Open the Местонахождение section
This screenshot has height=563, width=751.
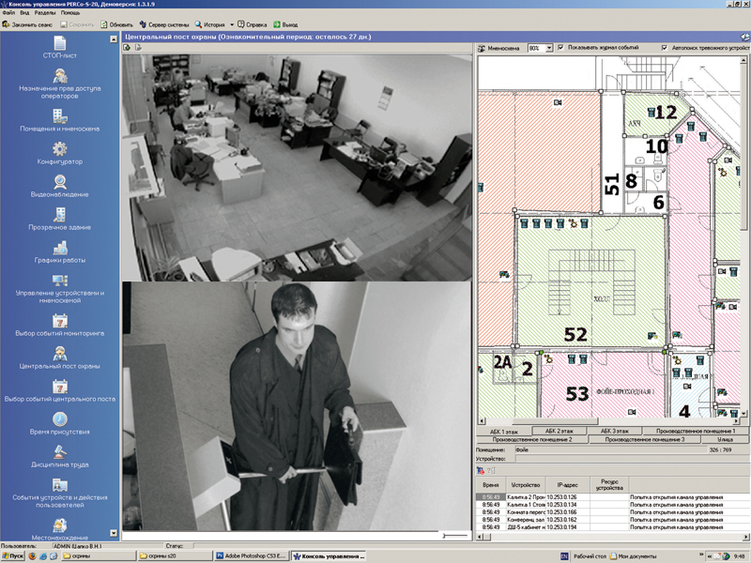(60, 529)
